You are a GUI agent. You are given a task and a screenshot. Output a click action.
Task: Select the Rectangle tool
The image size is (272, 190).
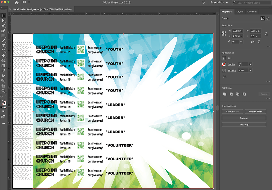[3, 36]
